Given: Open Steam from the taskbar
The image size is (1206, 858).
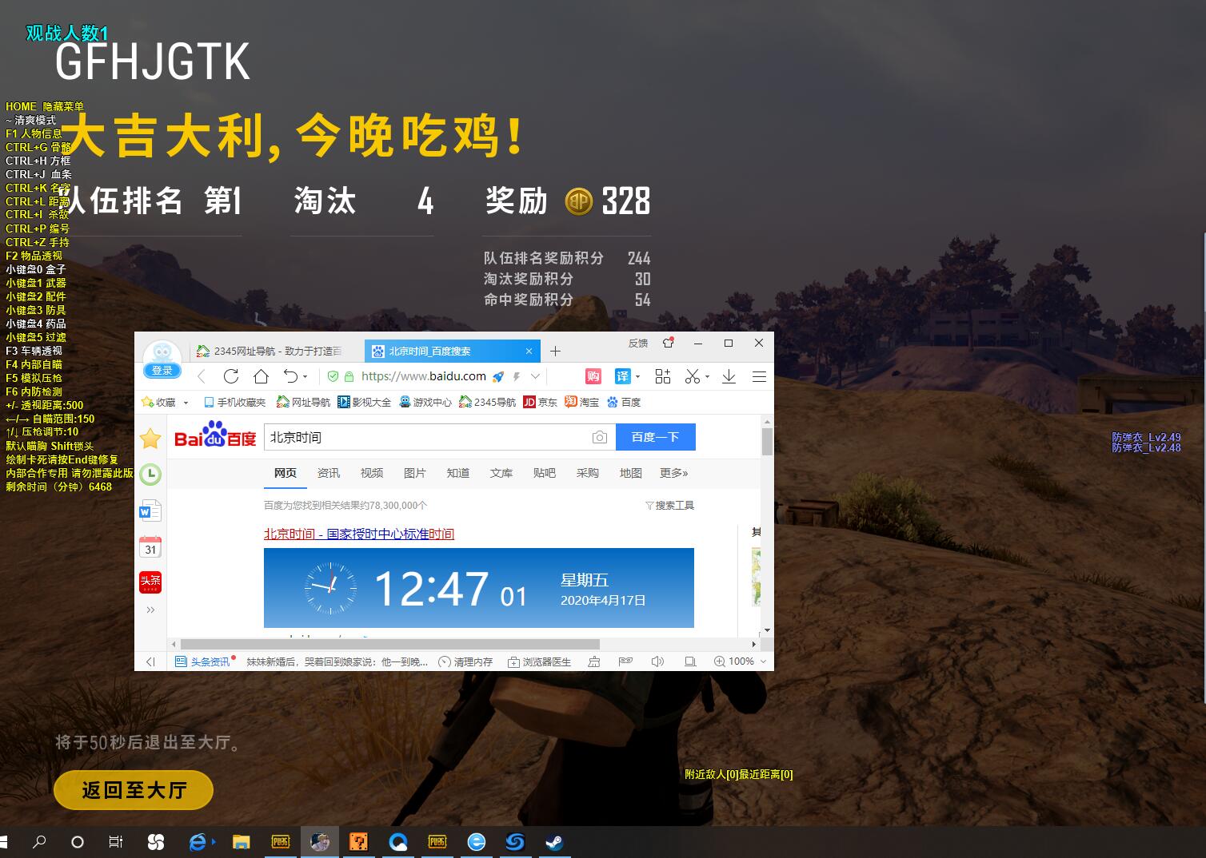Looking at the screenshot, I should click(x=553, y=842).
